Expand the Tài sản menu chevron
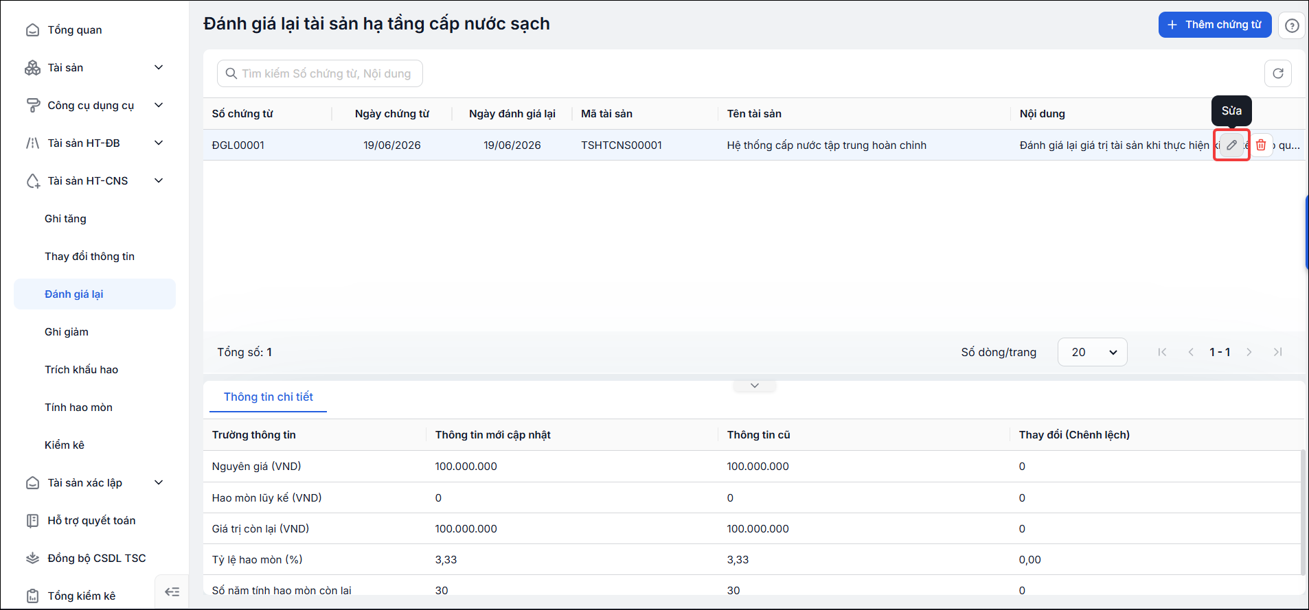This screenshot has width=1309, height=610. pos(159,67)
